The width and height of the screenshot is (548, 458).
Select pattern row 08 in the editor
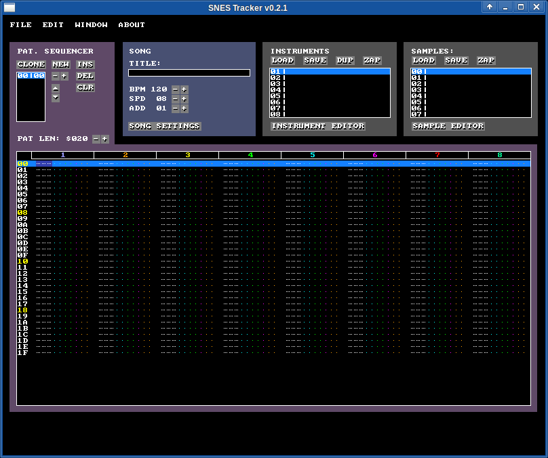point(22,213)
